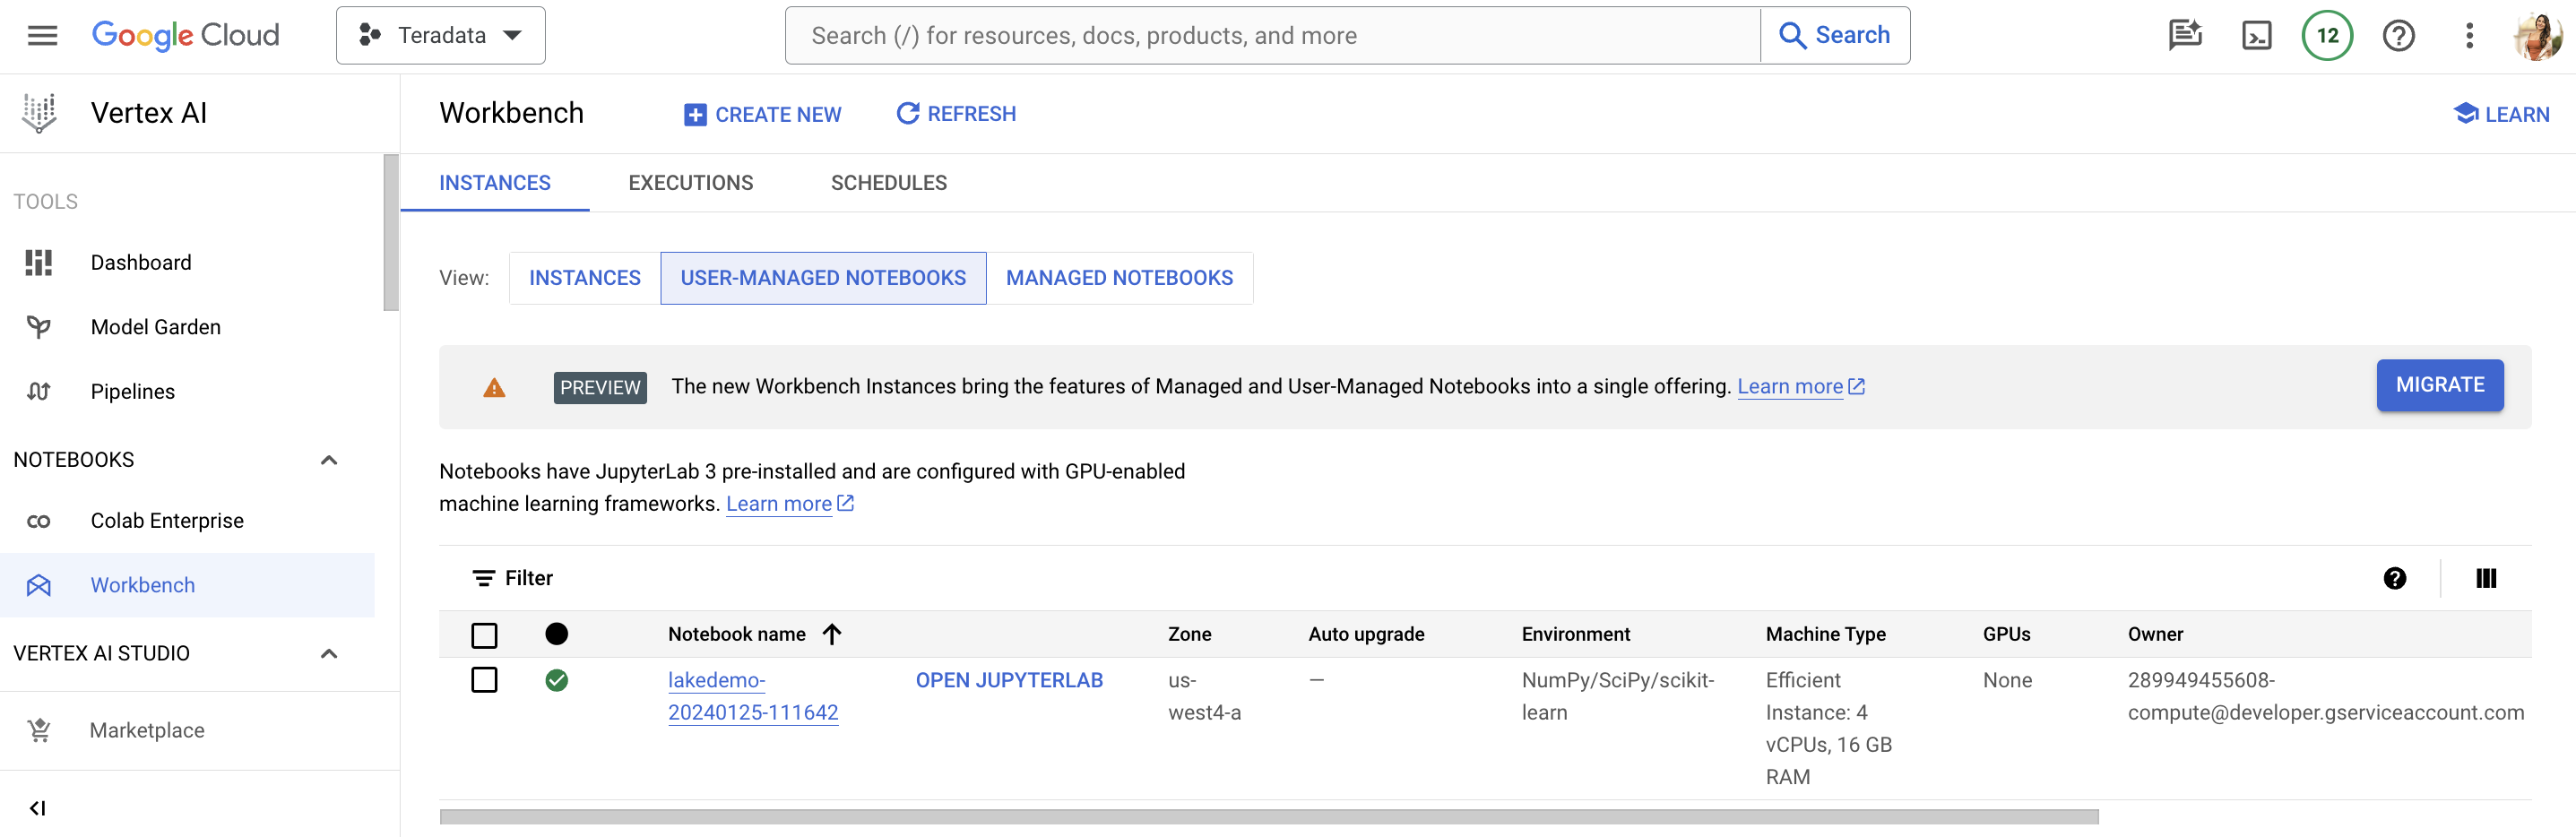Click the Model Garden sprout icon
The width and height of the screenshot is (2576, 837).
tap(38, 327)
